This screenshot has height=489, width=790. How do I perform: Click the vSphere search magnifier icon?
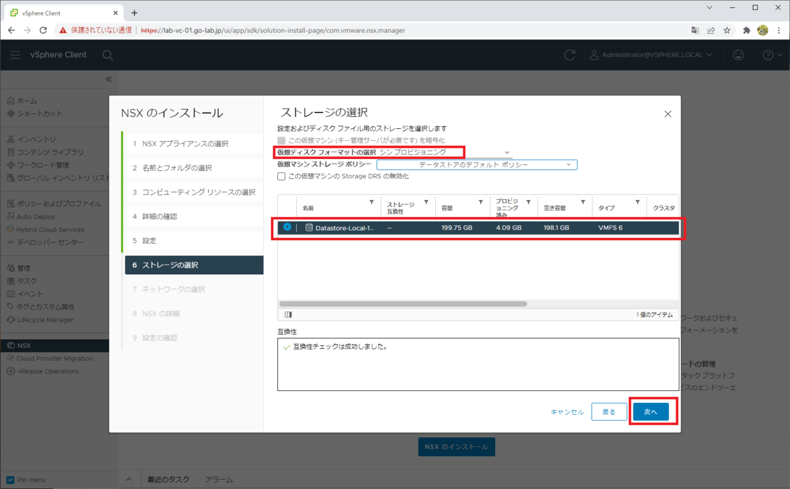coord(108,55)
